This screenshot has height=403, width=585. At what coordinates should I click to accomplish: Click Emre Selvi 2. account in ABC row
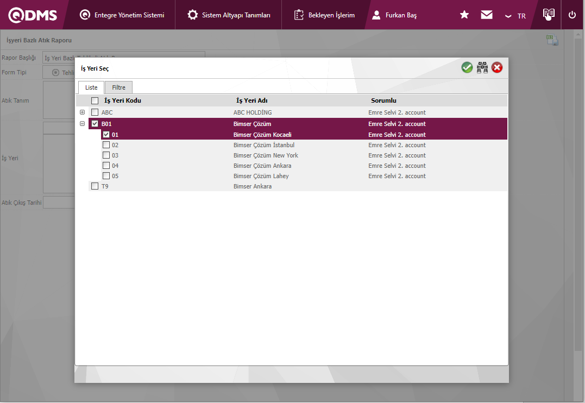click(397, 112)
